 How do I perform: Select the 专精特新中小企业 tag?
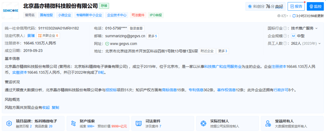click(89, 15)
